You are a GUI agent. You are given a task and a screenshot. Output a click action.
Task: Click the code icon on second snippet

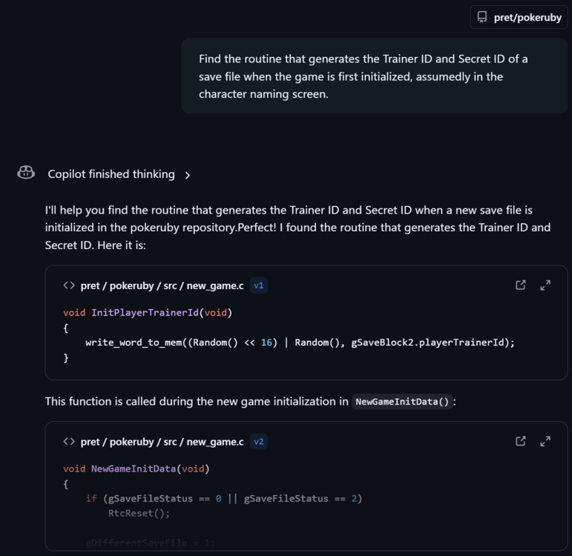69,441
